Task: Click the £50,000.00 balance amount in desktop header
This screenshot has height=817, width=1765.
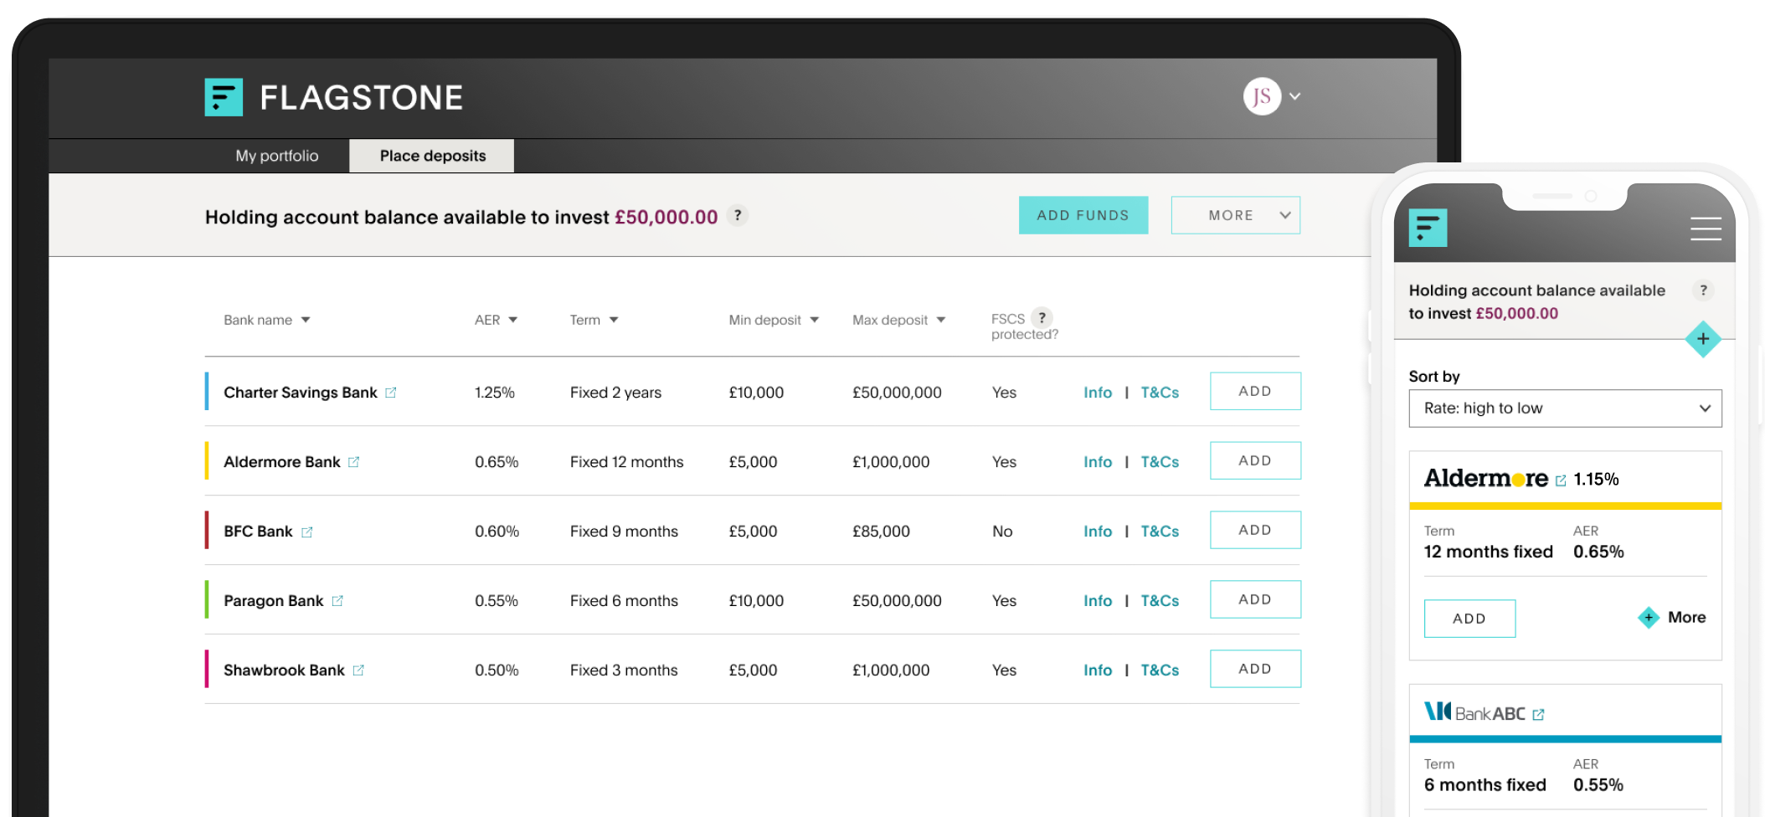Action: point(666,218)
